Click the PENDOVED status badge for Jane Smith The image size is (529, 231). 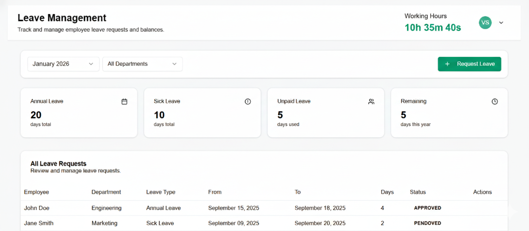(428, 223)
